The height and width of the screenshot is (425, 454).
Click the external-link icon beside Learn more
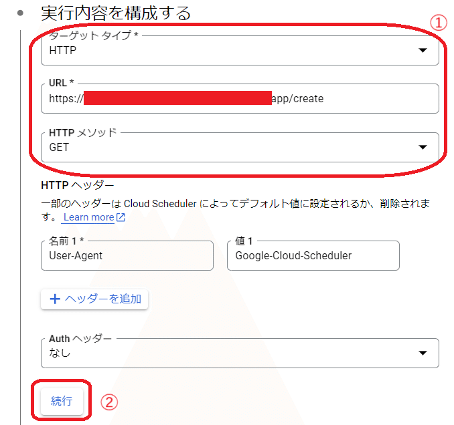tap(121, 217)
